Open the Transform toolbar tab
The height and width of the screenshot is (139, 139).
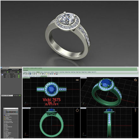coord(57,72)
